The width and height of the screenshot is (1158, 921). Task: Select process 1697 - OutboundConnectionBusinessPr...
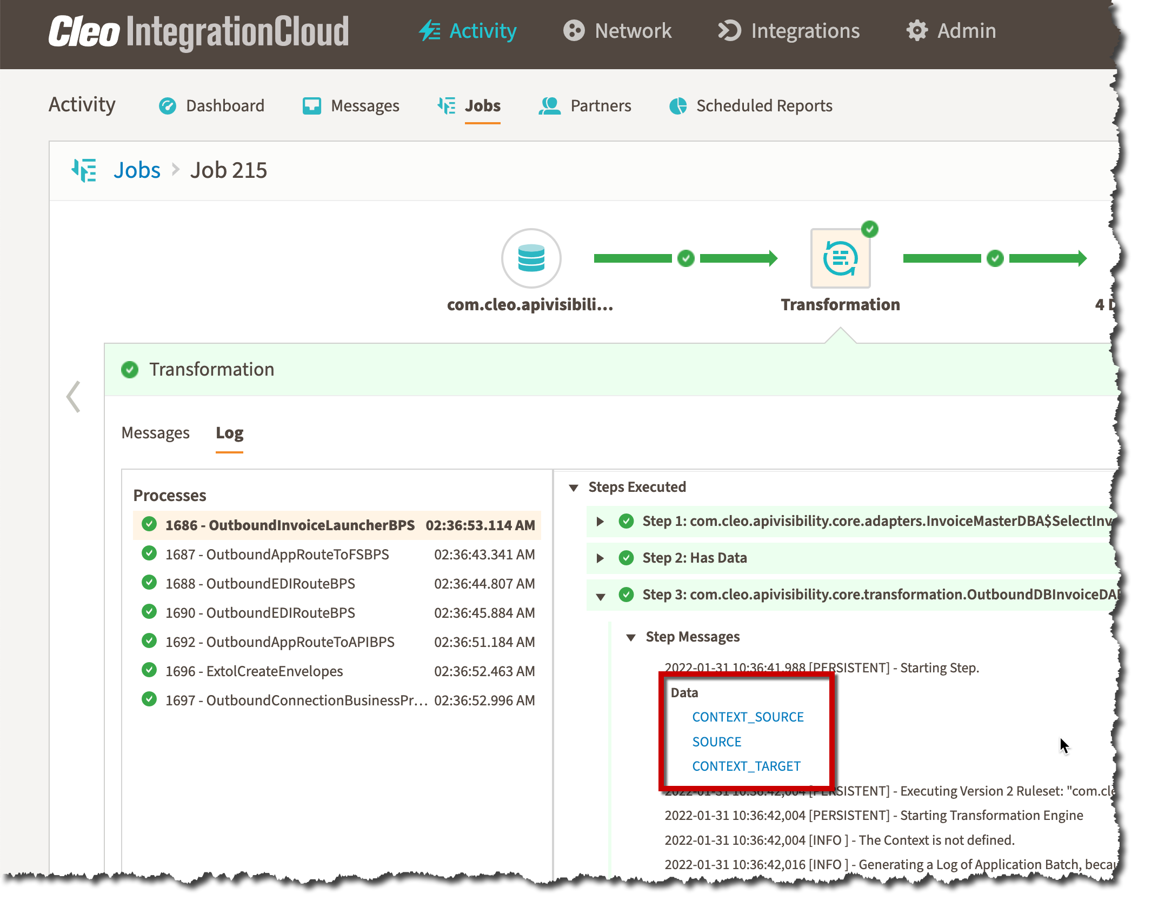tap(337, 700)
